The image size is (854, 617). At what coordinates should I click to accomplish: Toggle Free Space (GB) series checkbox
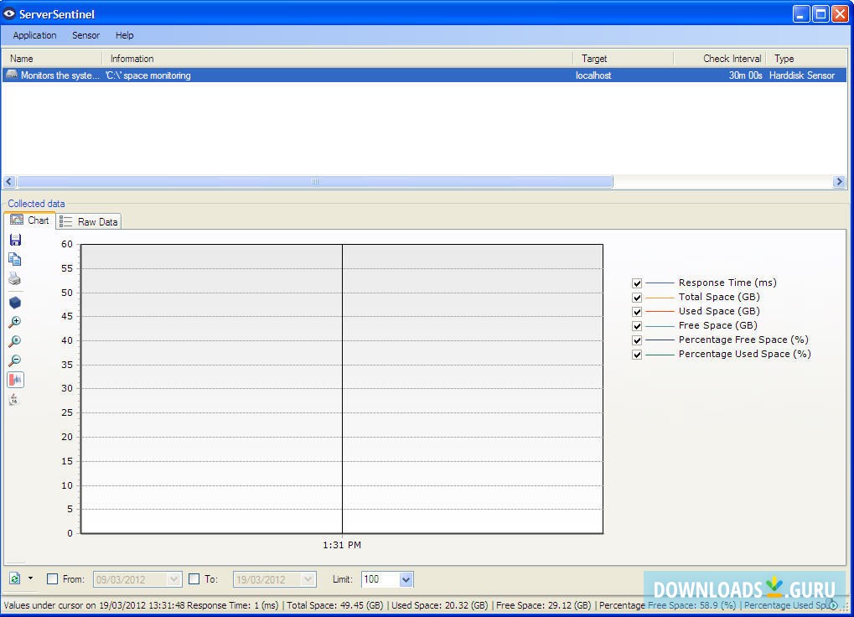coord(637,325)
